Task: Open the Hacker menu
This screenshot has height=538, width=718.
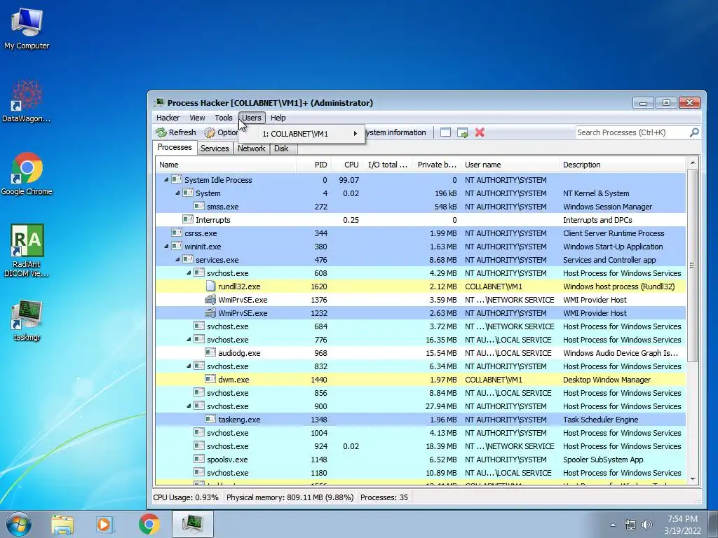Action: [168, 118]
